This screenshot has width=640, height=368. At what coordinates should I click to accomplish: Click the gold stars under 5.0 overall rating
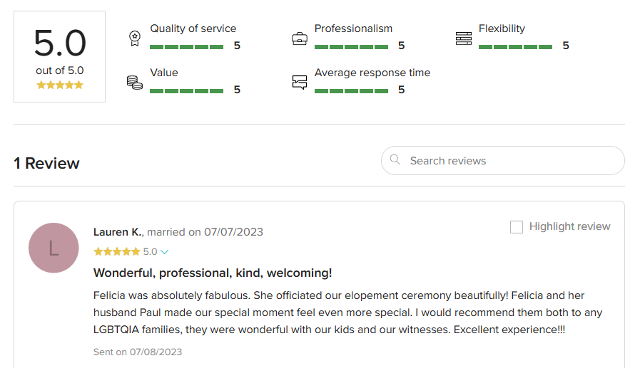click(60, 85)
